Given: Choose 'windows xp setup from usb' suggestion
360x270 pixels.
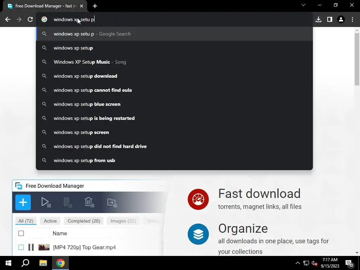Looking at the screenshot, I should pyautogui.click(x=174, y=160).
